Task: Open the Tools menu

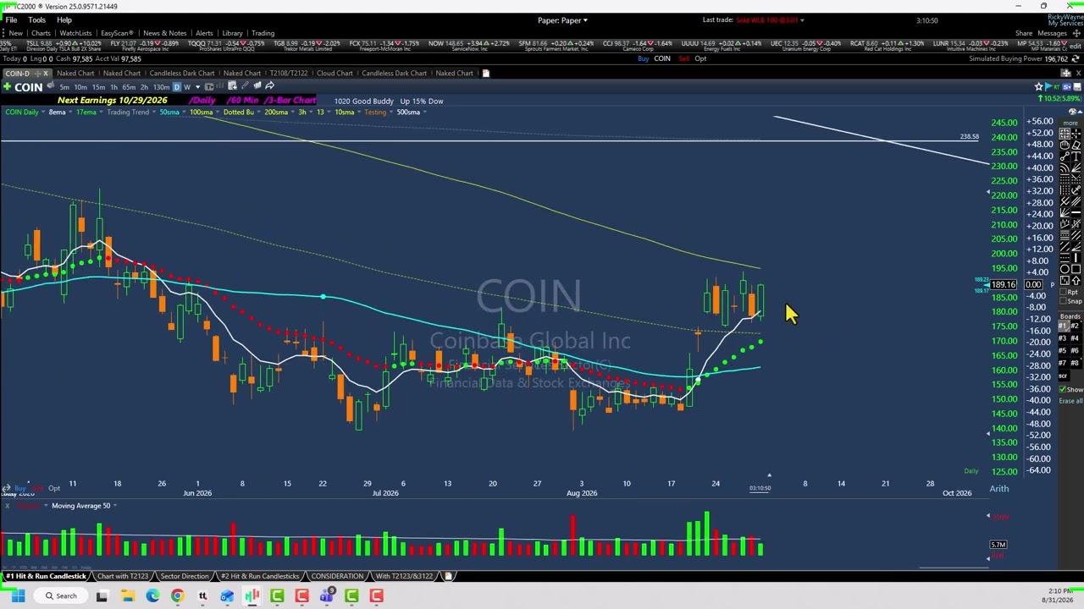Action: tap(37, 19)
